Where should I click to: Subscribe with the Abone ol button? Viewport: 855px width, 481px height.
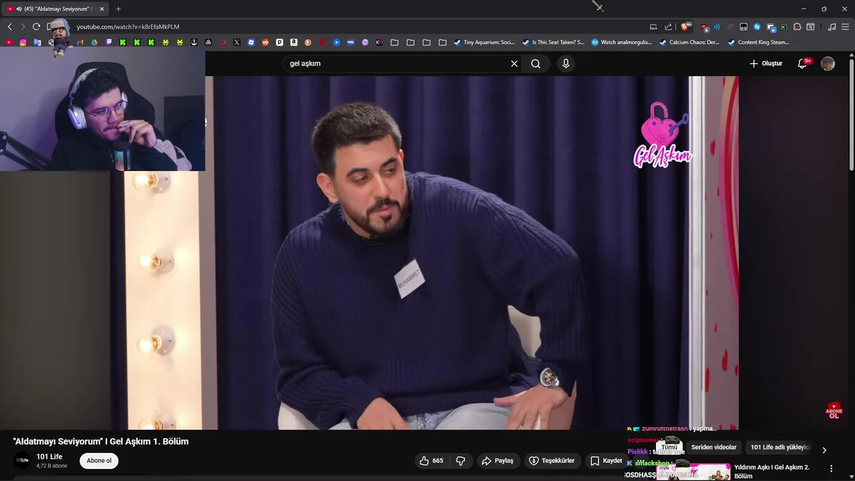pos(99,460)
